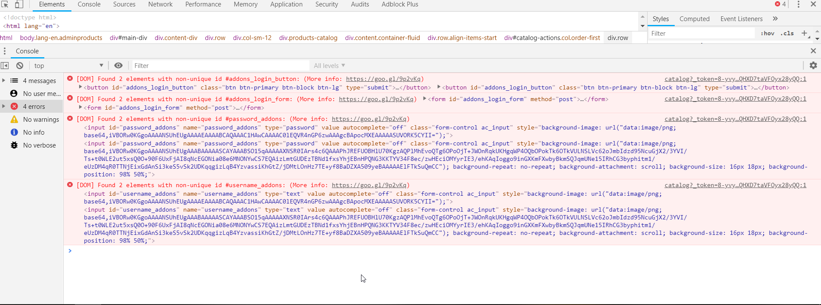Switch to the Styles pane tab
The image size is (821, 305).
tap(661, 19)
